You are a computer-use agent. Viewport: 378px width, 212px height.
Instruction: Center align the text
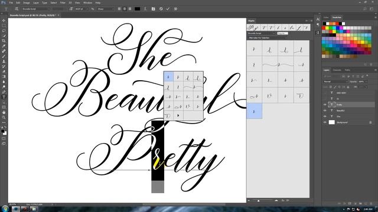(125, 9)
